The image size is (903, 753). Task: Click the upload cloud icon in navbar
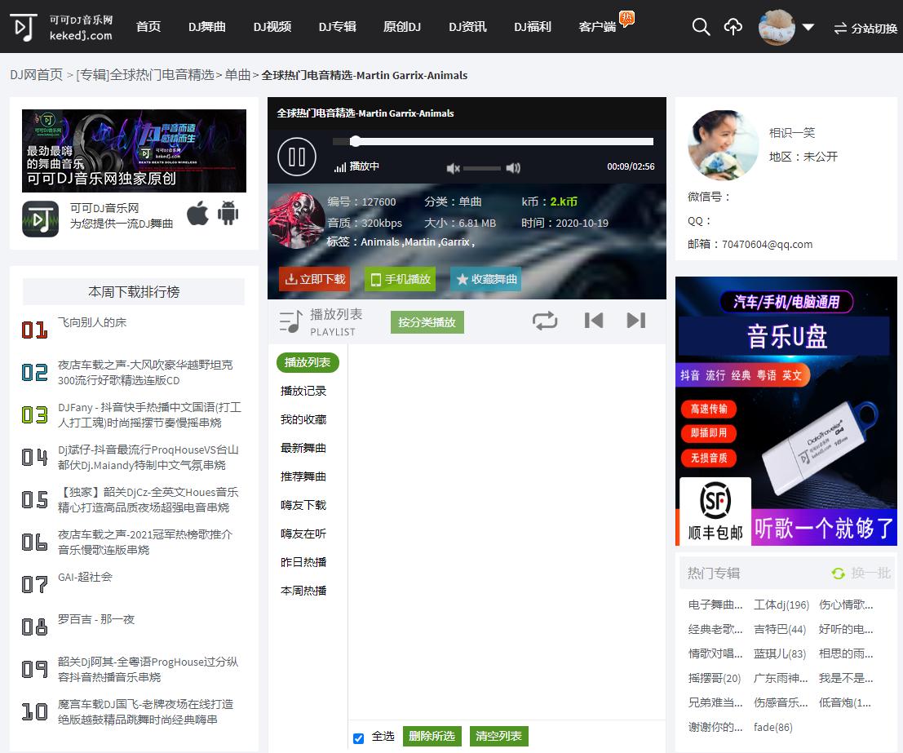point(733,27)
